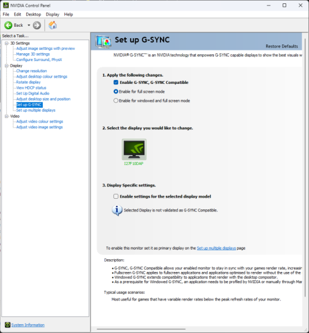Viewport: 309px width, 333px height.
Task: Enable settings for the selected display model
Action: (116, 196)
